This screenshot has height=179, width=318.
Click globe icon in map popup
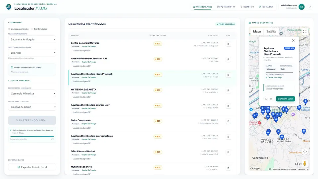click(271, 99)
